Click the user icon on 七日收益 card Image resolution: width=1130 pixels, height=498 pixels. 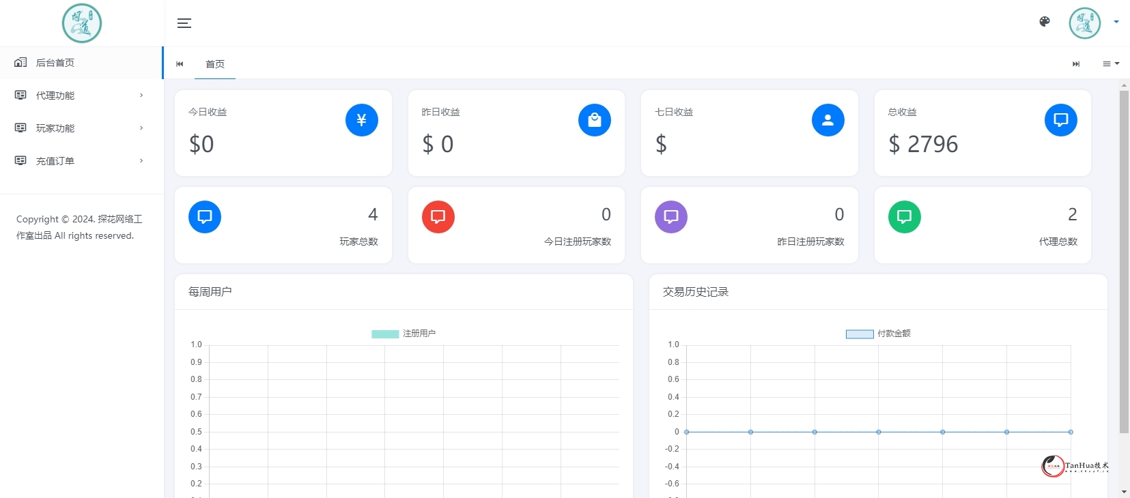pos(828,120)
